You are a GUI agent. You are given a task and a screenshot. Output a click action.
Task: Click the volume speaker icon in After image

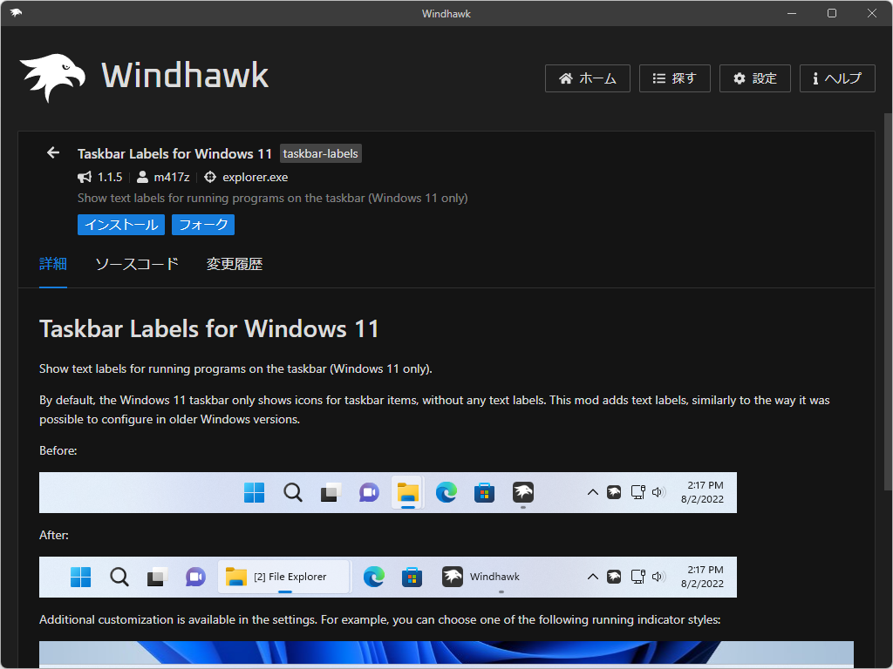tap(658, 577)
